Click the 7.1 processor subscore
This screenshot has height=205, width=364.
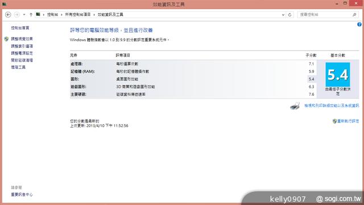(311, 64)
